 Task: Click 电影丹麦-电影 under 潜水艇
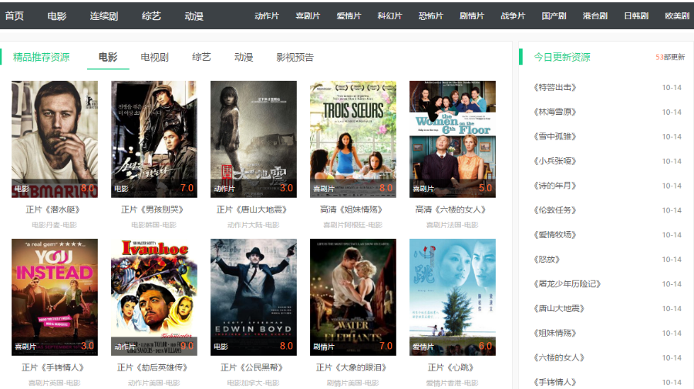coord(54,225)
